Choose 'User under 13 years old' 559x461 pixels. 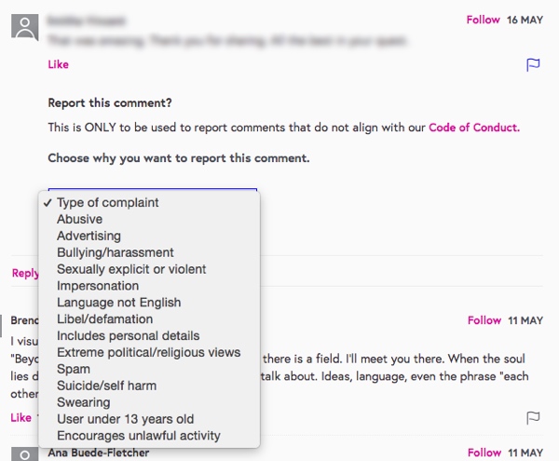click(x=125, y=419)
